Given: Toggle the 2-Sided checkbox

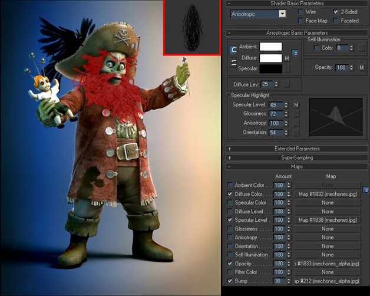Looking at the screenshot, I should click(x=336, y=12).
